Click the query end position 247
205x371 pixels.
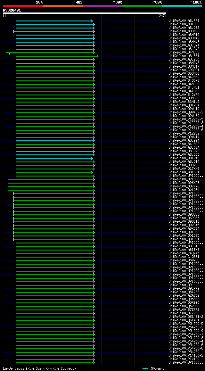tap(162, 16)
